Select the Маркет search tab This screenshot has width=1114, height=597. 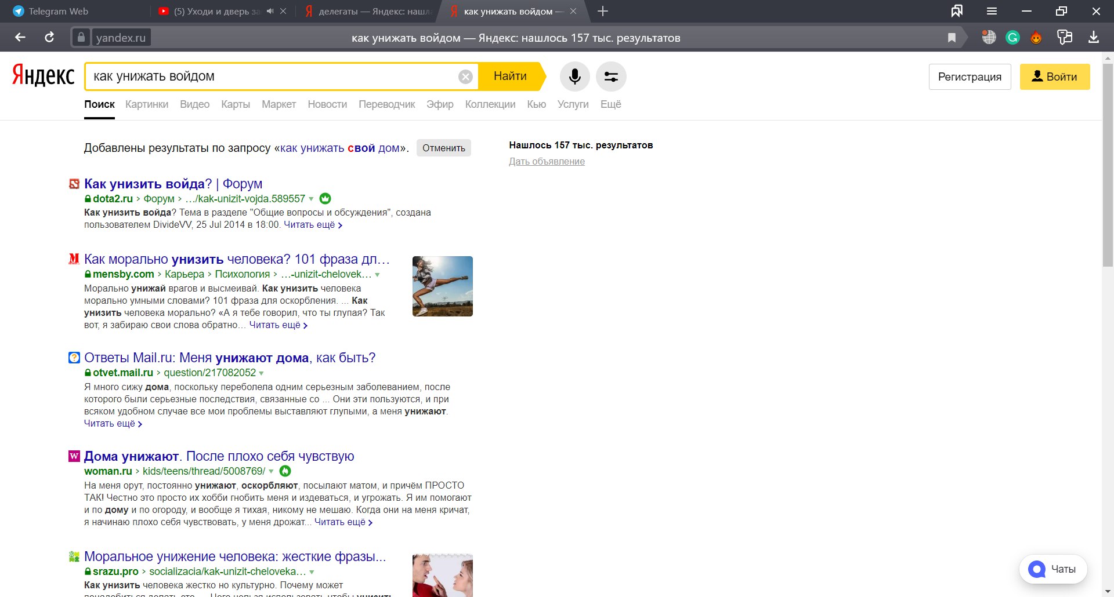coord(278,104)
